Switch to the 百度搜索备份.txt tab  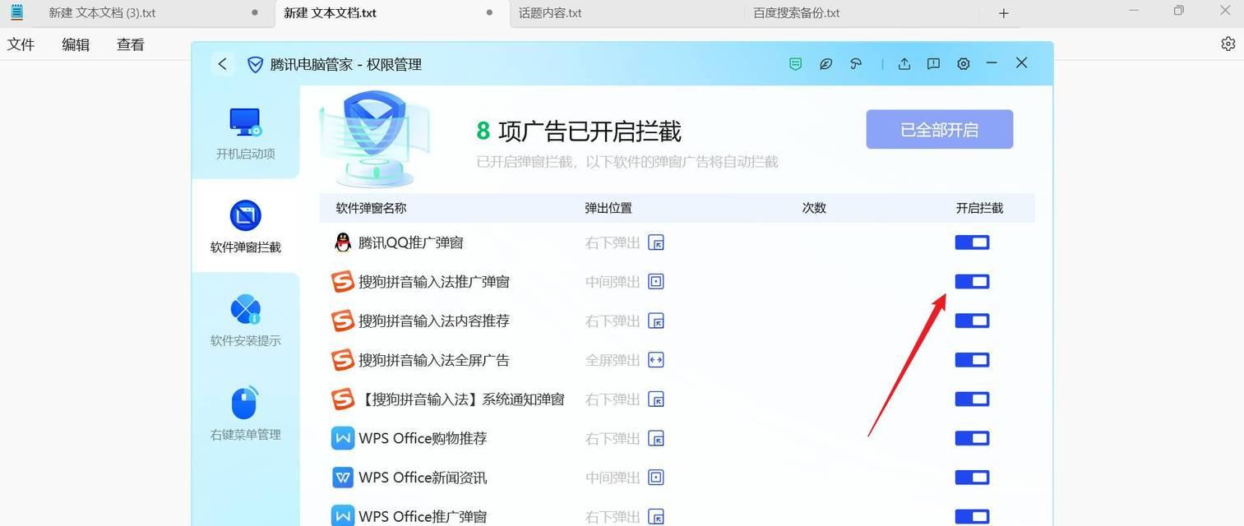pyautogui.click(x=861, y=13)
